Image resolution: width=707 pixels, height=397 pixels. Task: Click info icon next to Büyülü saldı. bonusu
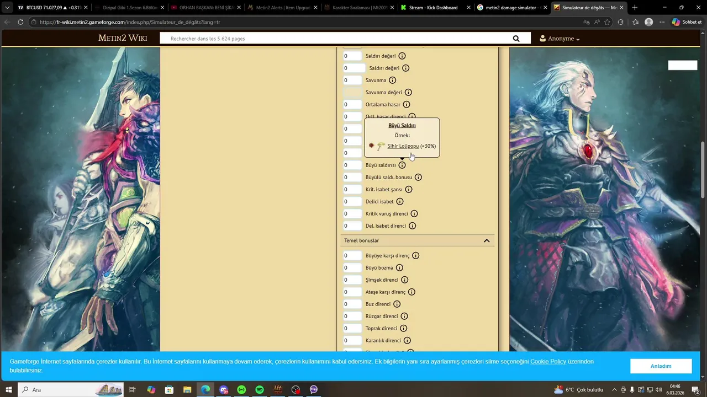point(418,178)
